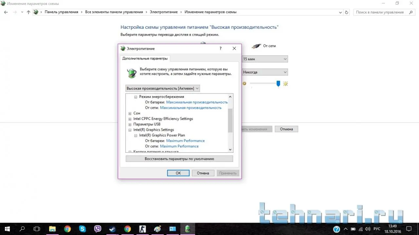Viewport: 419px width, 235px height.
Task: Click the settings tree scrollbar down arrow
Action: click(x=230, y=149)
